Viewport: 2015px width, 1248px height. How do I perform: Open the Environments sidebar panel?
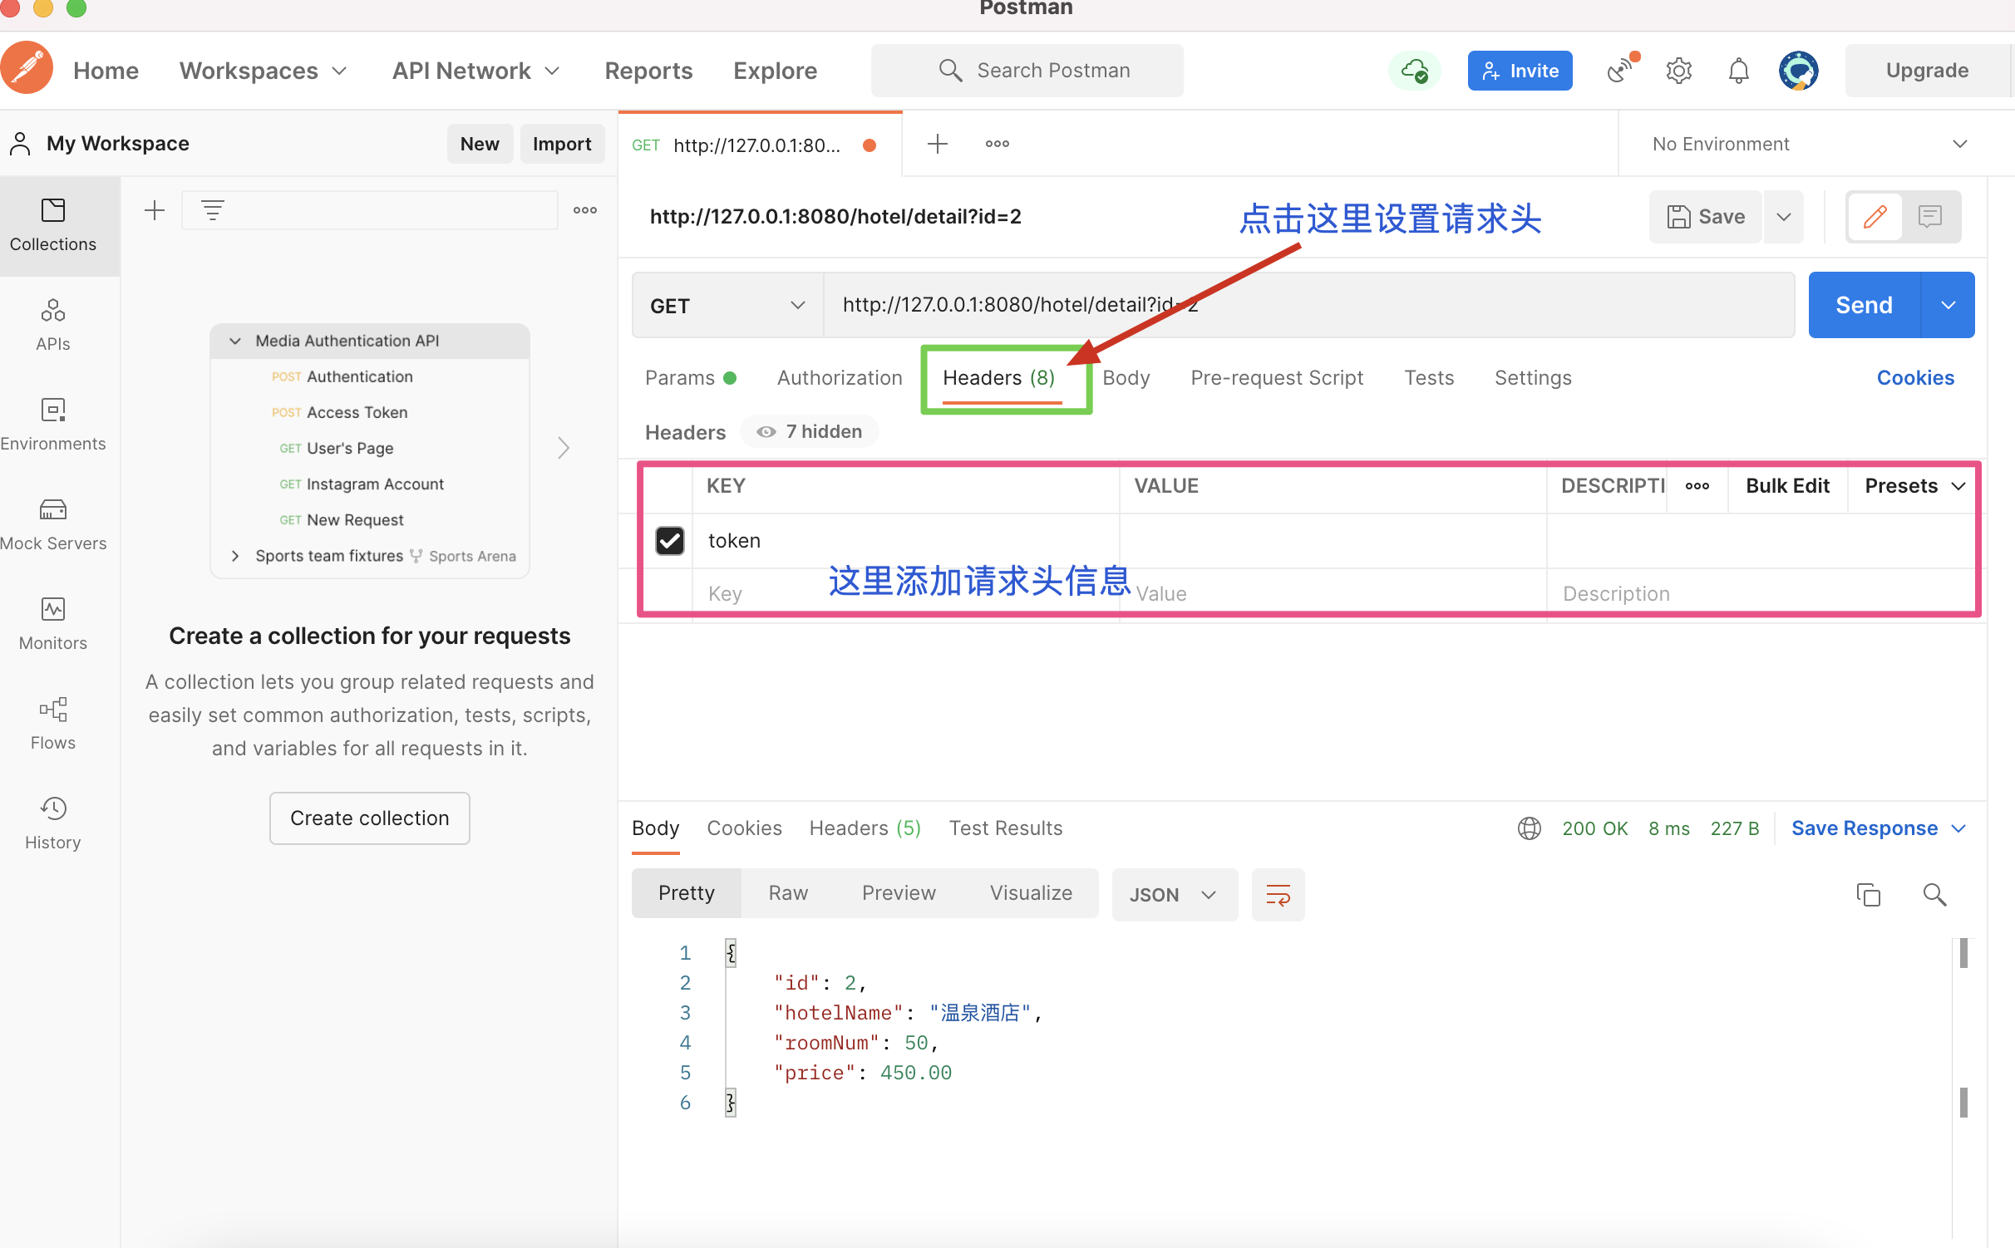pos(53,425)
